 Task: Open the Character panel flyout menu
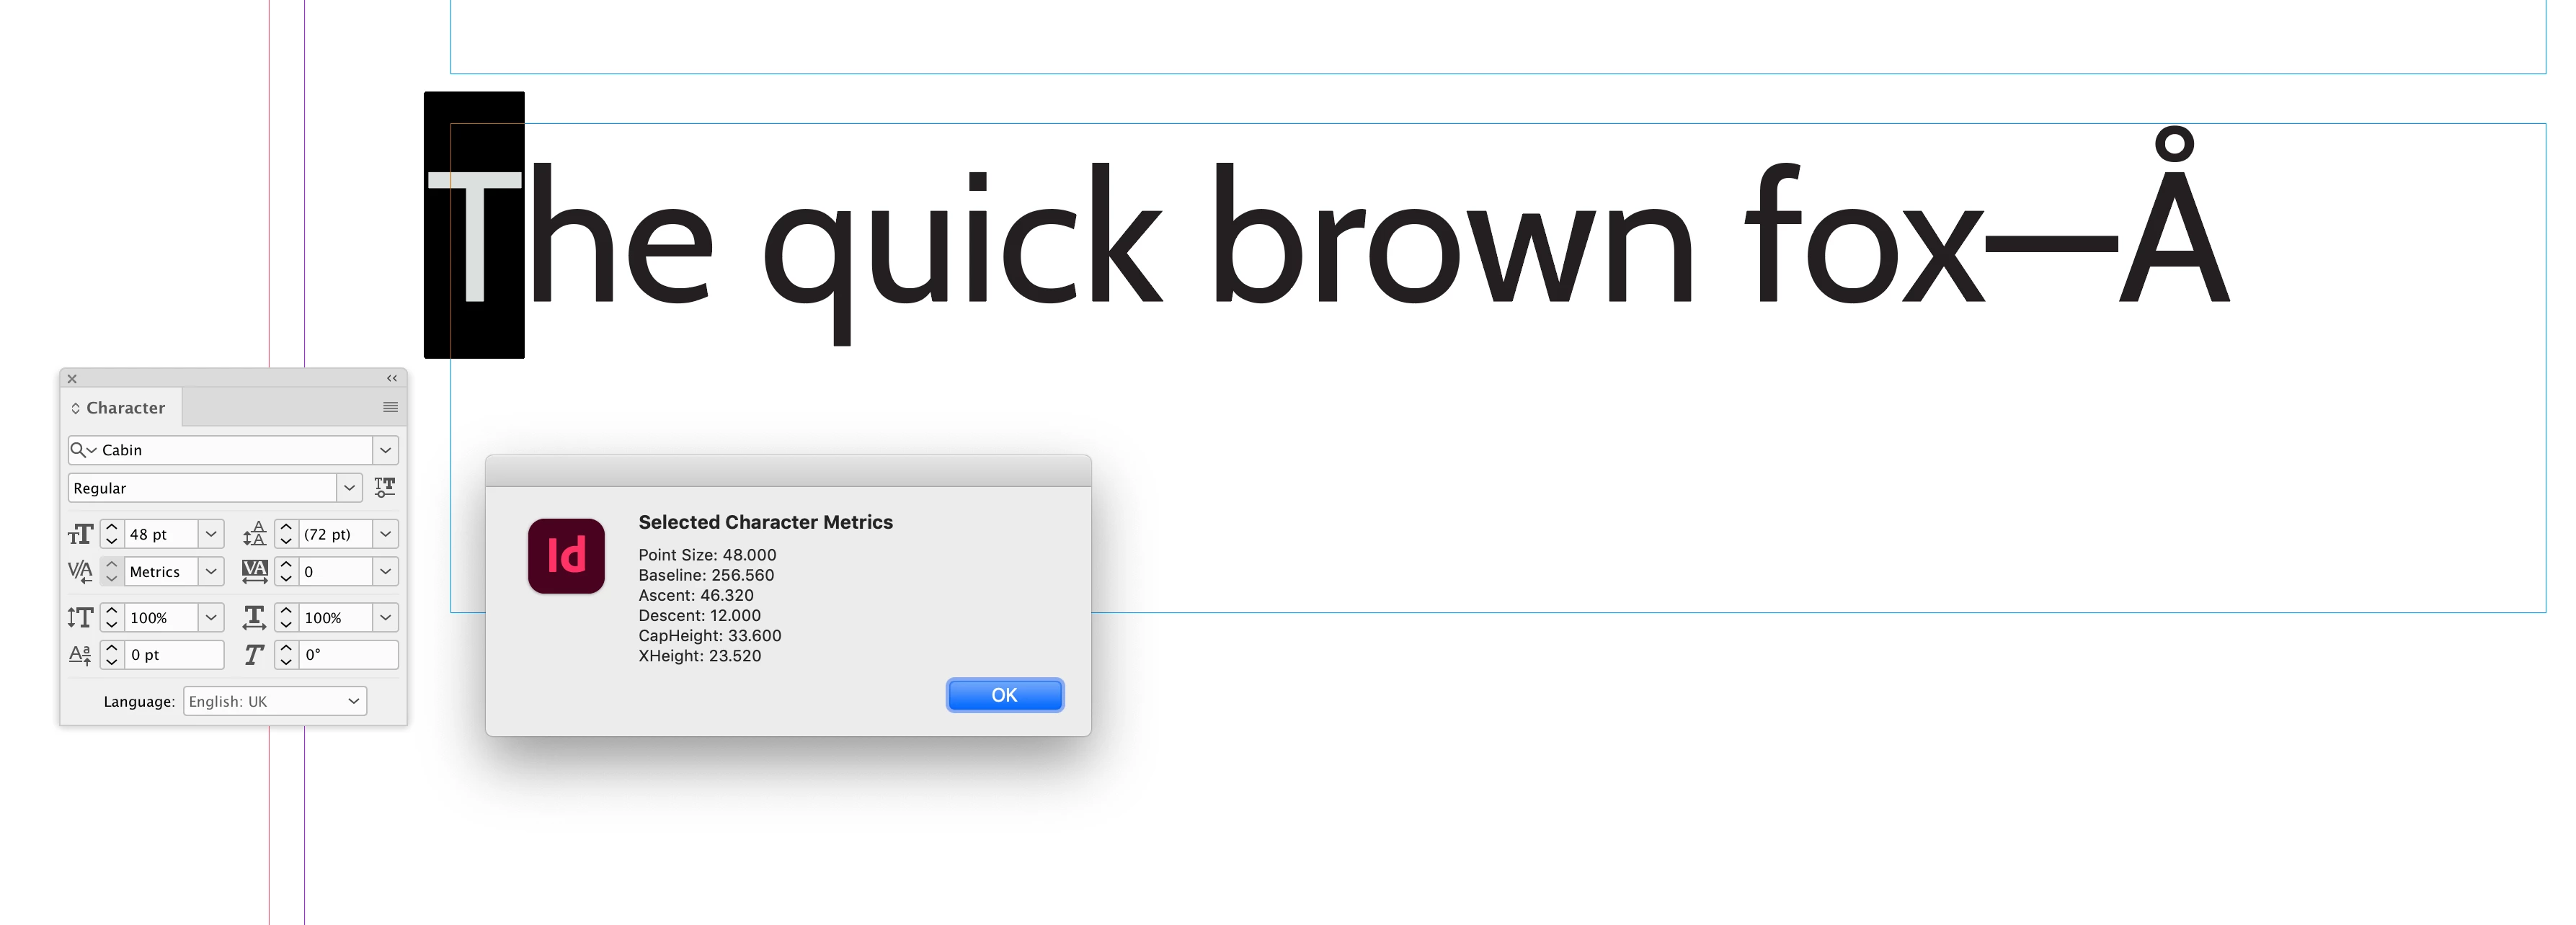pos(390,407)
